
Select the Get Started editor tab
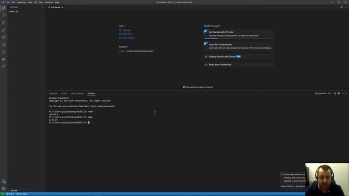pos(56,7)
